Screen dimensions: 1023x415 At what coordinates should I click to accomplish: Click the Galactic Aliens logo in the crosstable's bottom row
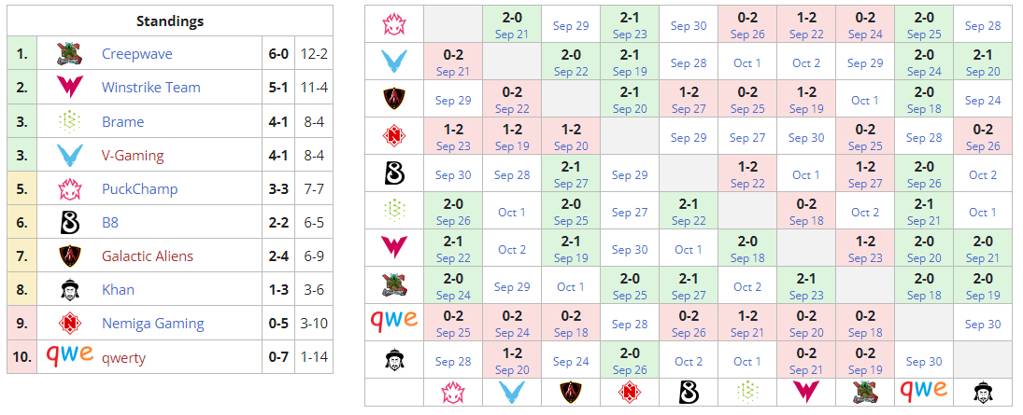[x=570, y=392]
